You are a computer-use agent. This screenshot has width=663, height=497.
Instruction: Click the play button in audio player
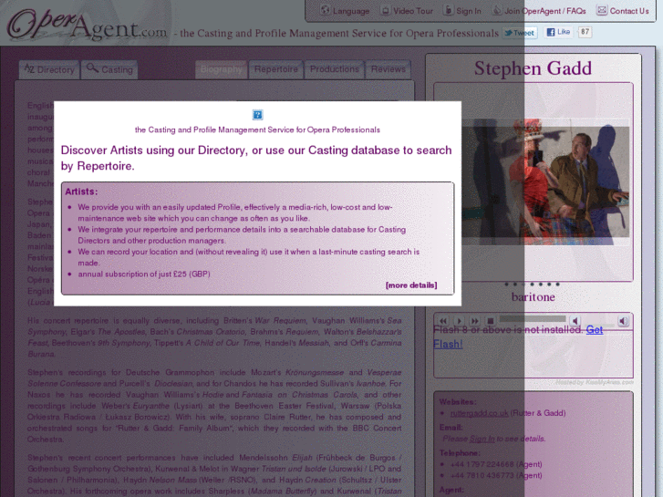click(x=460, y=321)
